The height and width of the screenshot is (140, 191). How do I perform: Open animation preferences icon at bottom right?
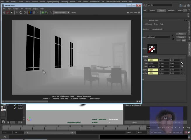click(x=189, y=132)
